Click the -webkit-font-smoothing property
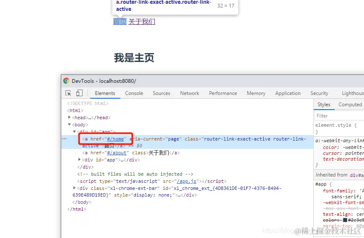The image size is (364, 238). [343, 202]
